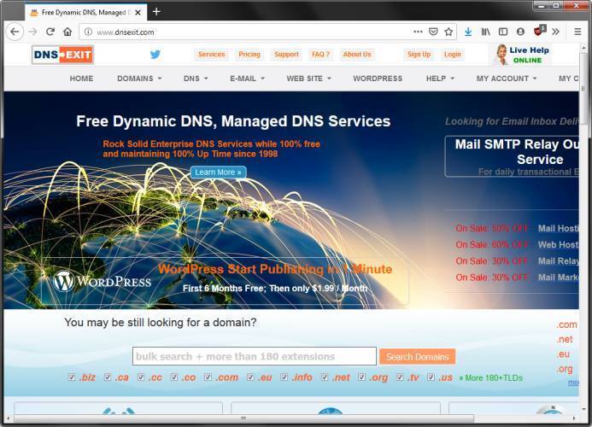The width and height of the screenshot is (592, 427).
Task: Expand the E-MAIL navigation dropdown
Action: [x=247, y=79]
